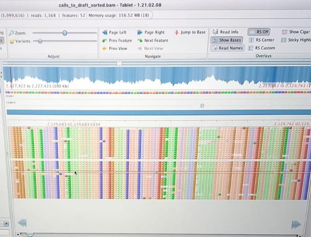
Task: Click the Prev Feature label
Action: 120,40
